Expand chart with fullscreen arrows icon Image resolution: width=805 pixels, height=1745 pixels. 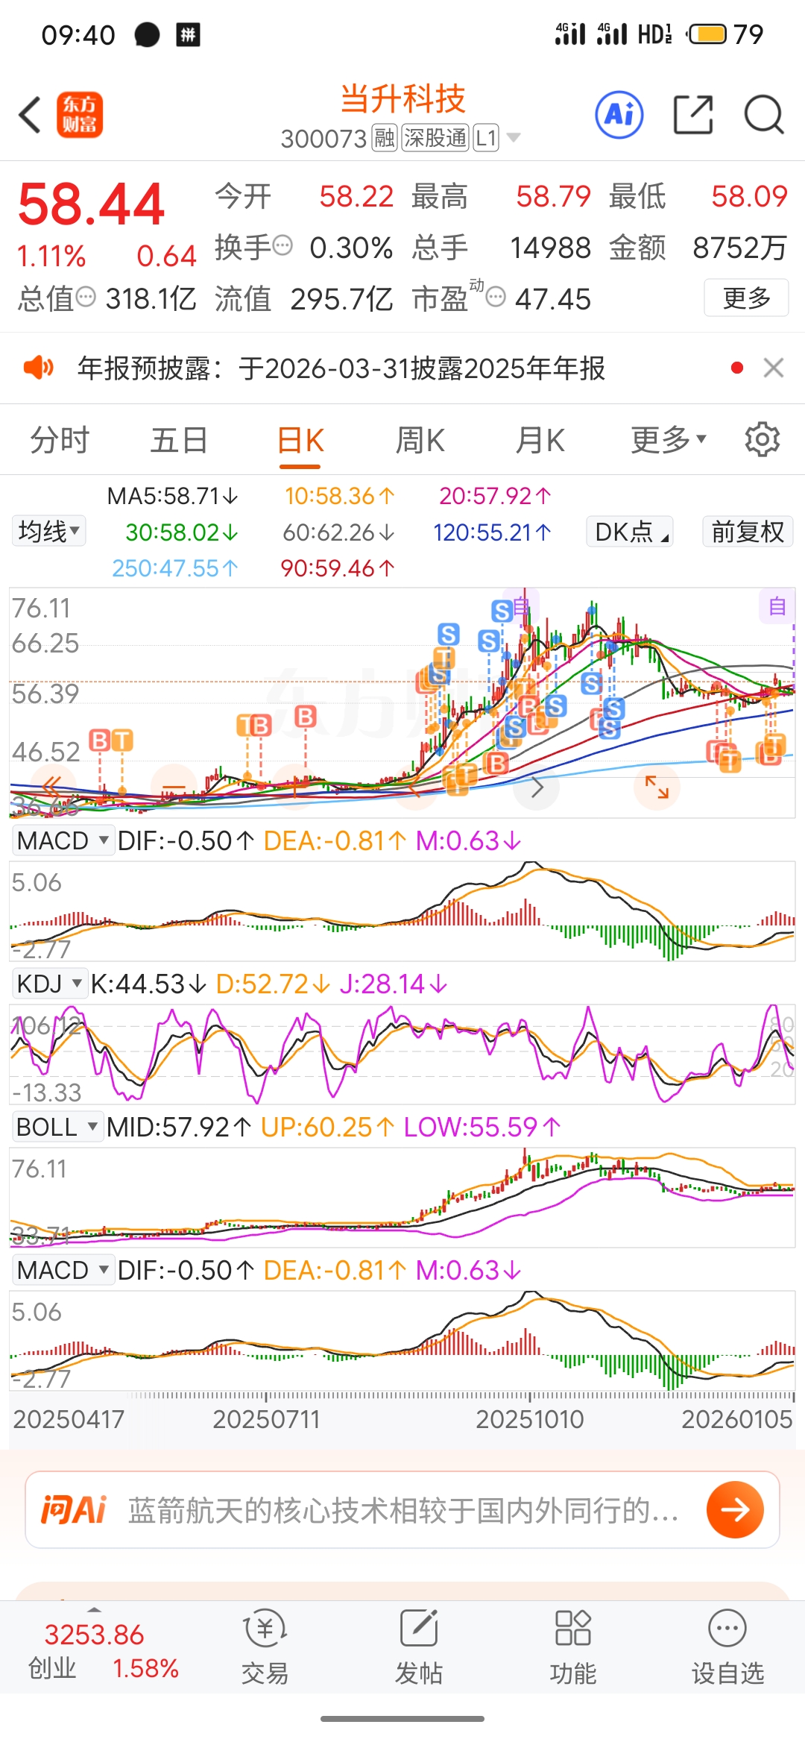(x=657, y=787)
